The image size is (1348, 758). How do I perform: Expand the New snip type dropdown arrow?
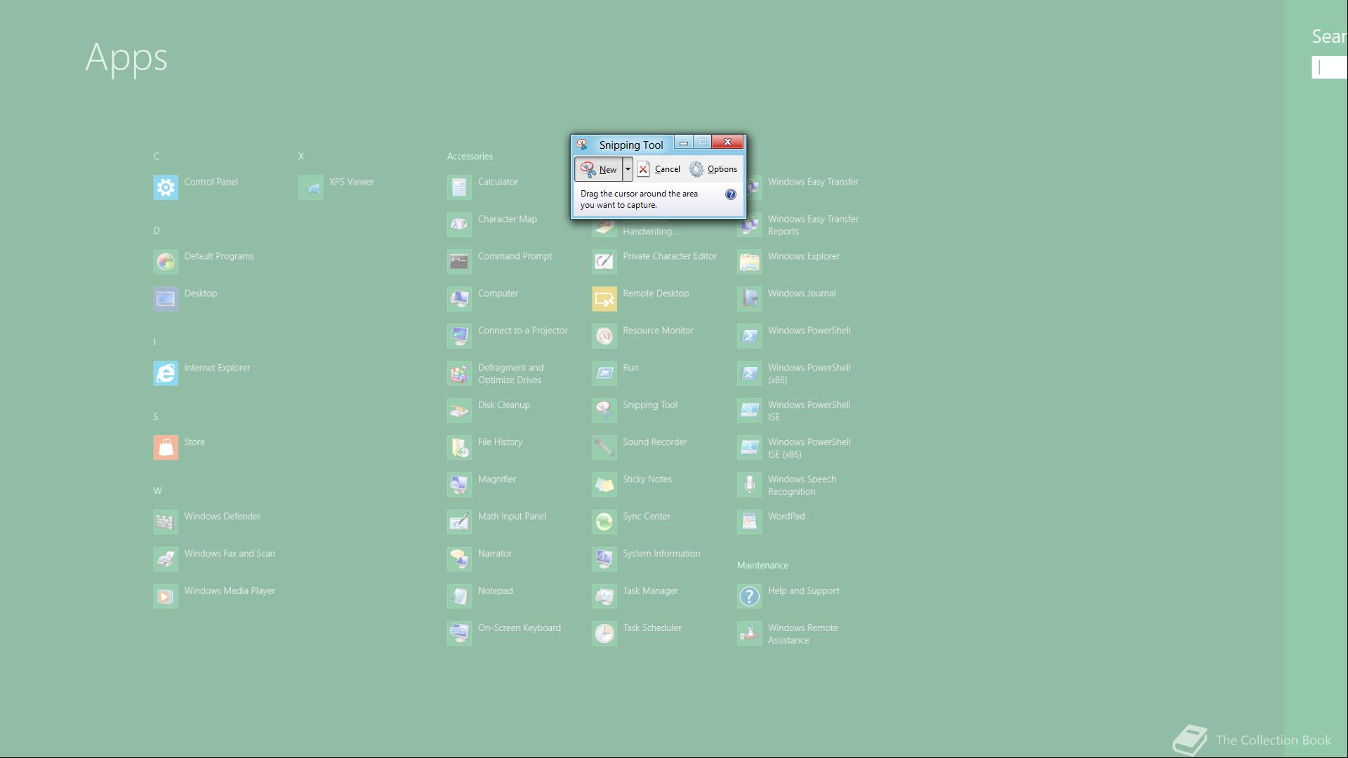coord(628,169)
